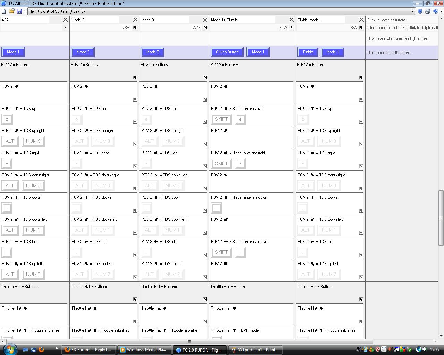Open the arrow menu next to the help icon

441,11
